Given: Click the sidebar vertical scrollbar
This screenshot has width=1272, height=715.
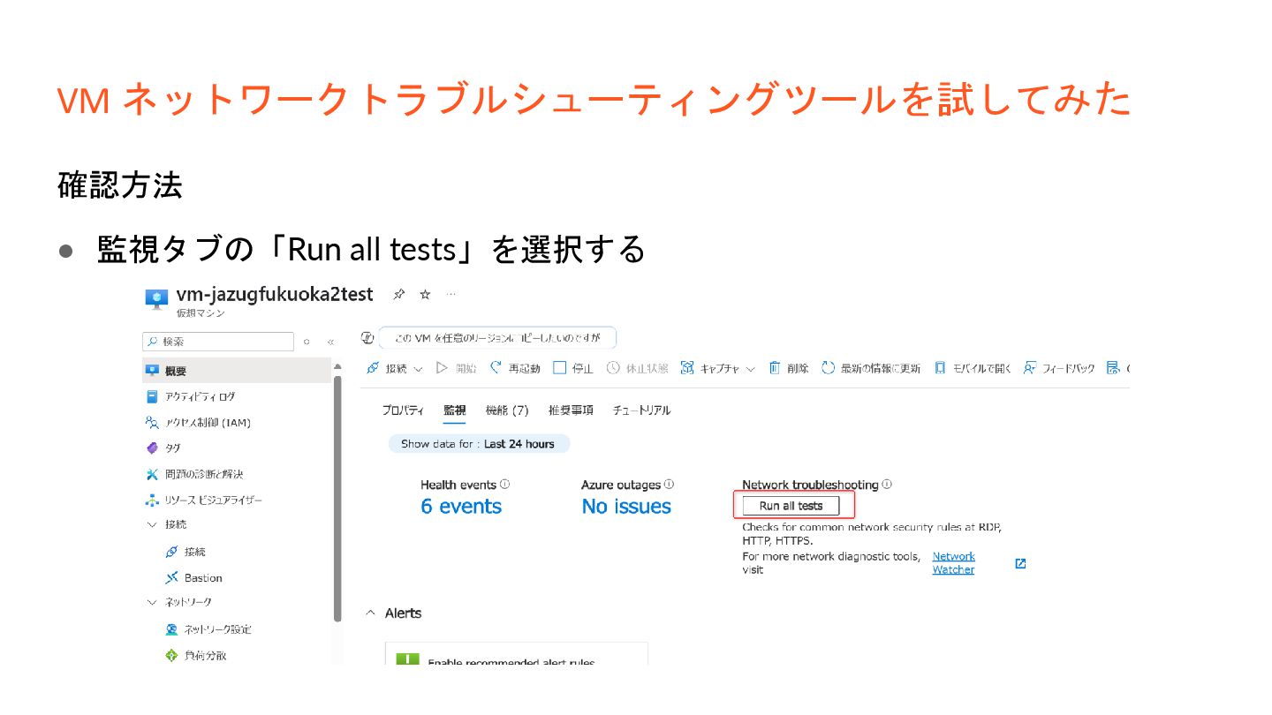Looking at the screenshot, I should point(337,498).
